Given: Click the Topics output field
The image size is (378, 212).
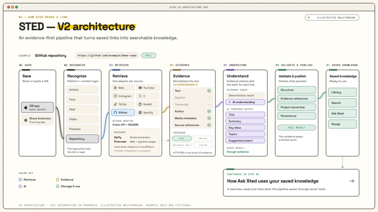Looking at the screenshot, I should click(x=245, y=134).
